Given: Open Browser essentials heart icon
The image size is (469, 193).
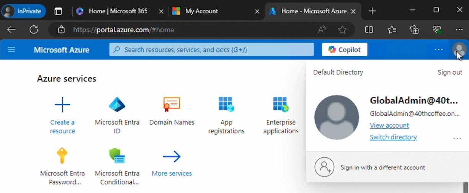Looking at the screenshot, I should [x=437, y=29].
